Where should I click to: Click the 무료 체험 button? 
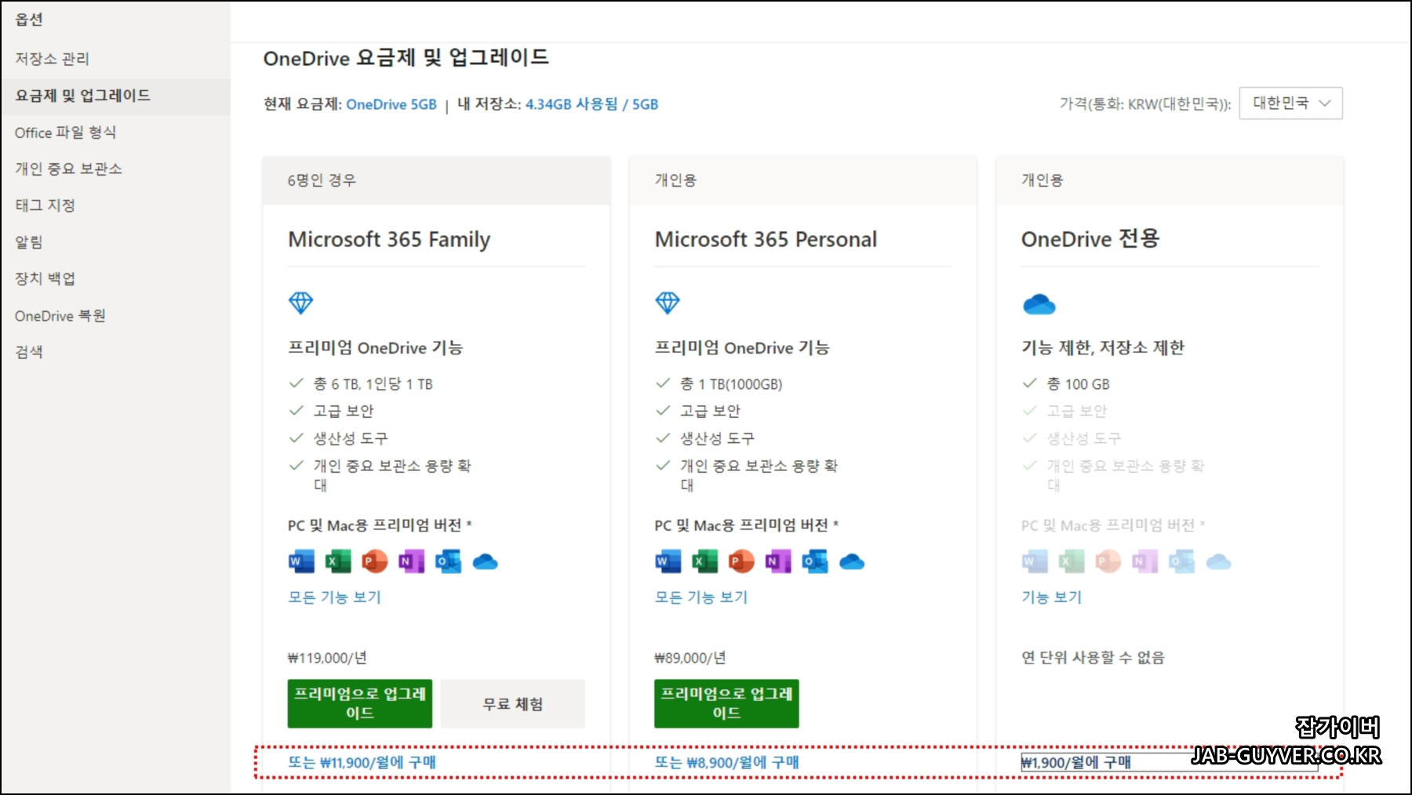[513, 703]
